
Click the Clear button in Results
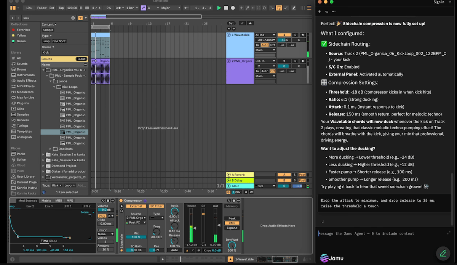pos(81,59)
